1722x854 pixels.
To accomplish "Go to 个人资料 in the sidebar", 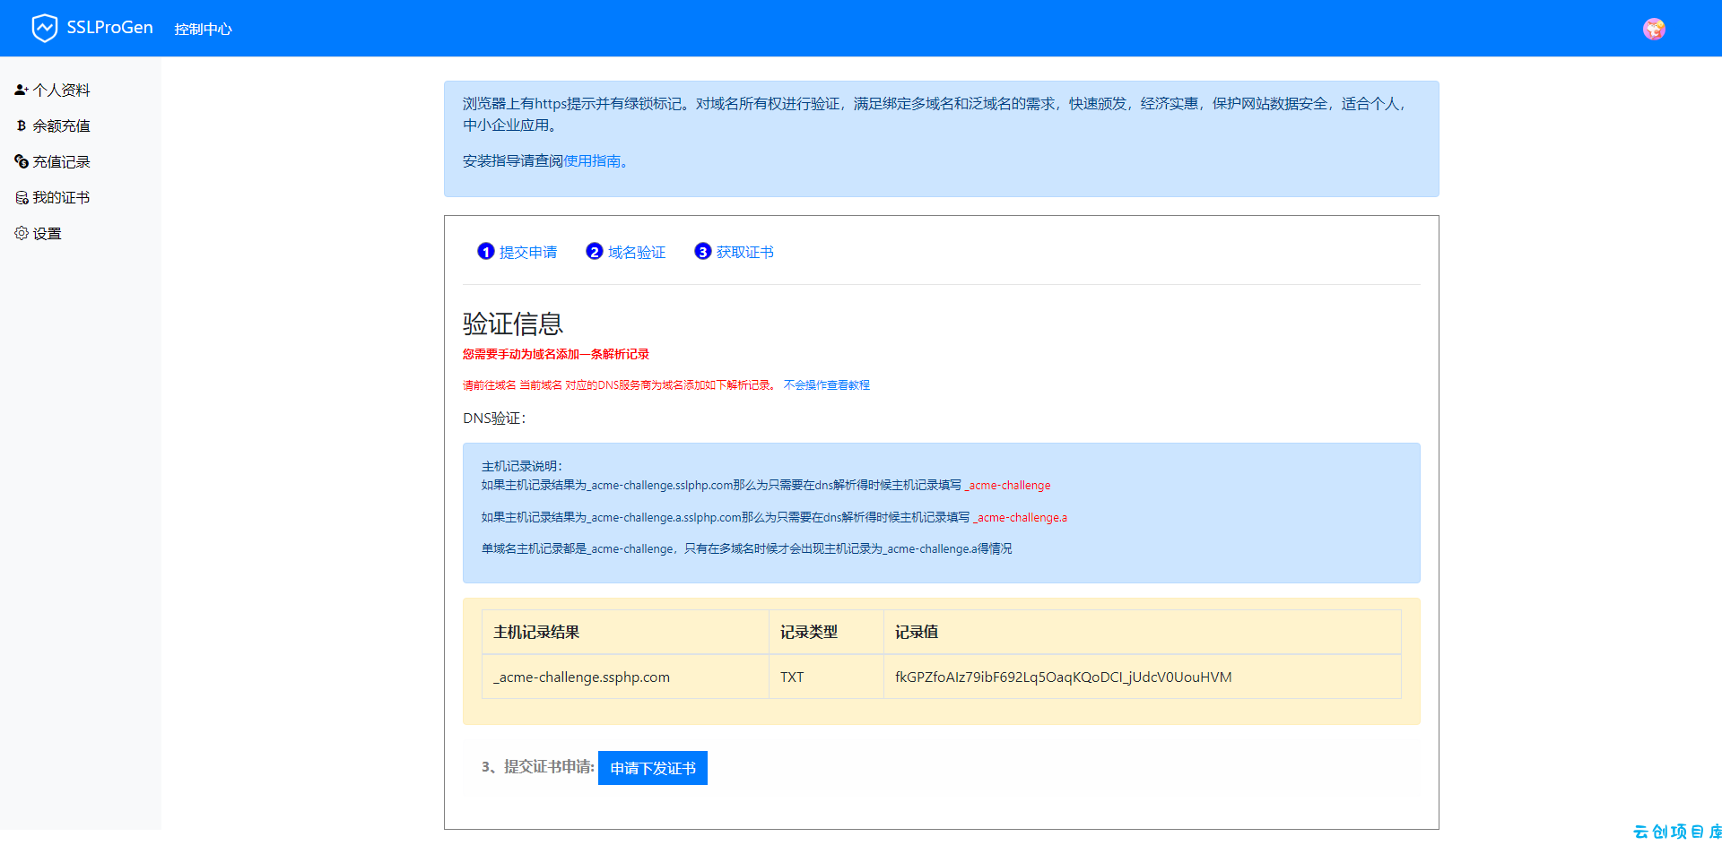I will click(61, 91).
